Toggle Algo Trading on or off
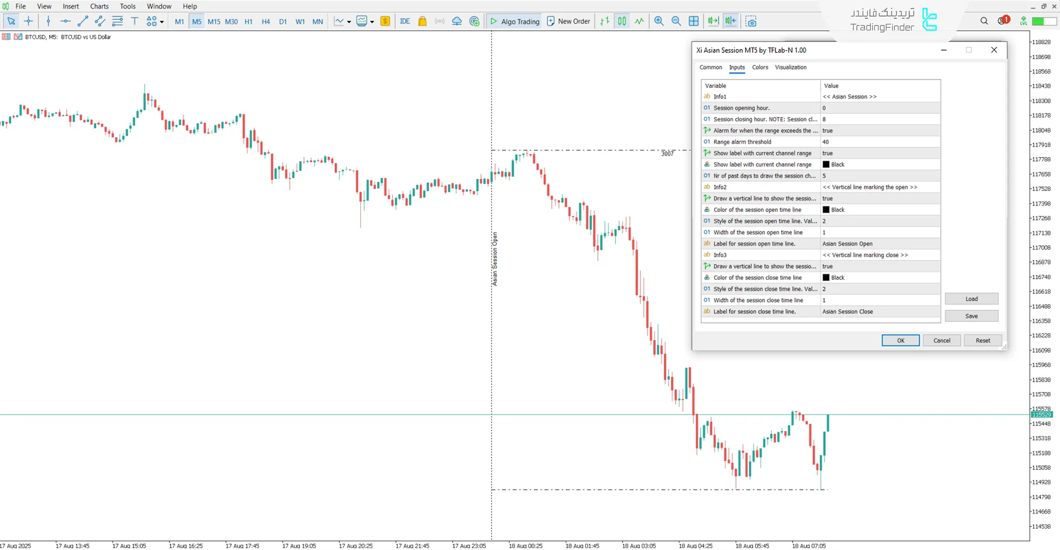Screen dimensions: 1060x550 coord(514,22)
